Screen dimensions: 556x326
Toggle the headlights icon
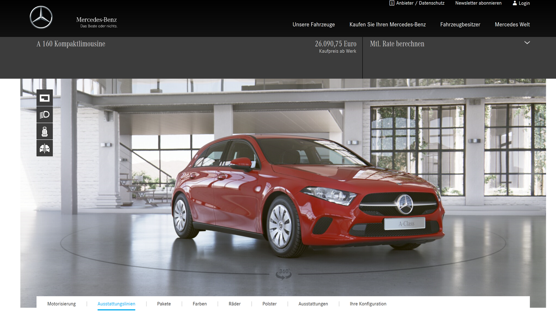pos(45,115)
